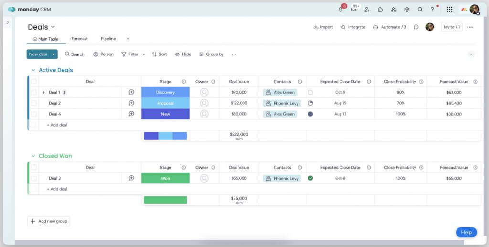Click the Invite / 1 button
This screenshot has height=247, width=489.
(452, 27)
